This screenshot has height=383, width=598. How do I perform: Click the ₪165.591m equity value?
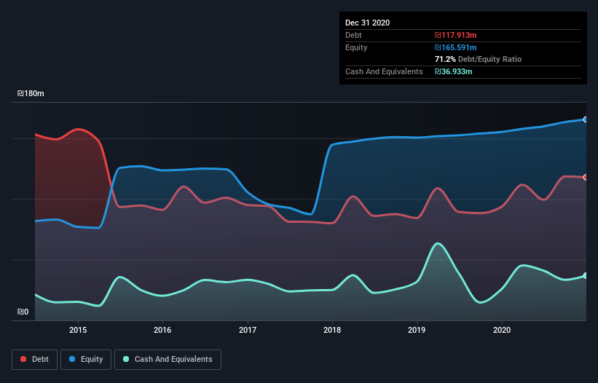456,47
